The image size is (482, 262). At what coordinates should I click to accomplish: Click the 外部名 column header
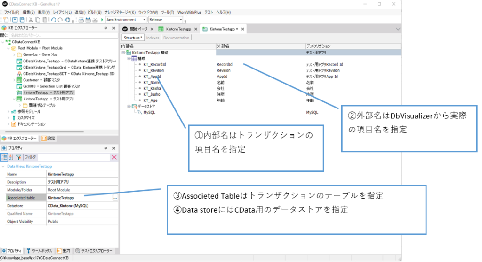261,46
